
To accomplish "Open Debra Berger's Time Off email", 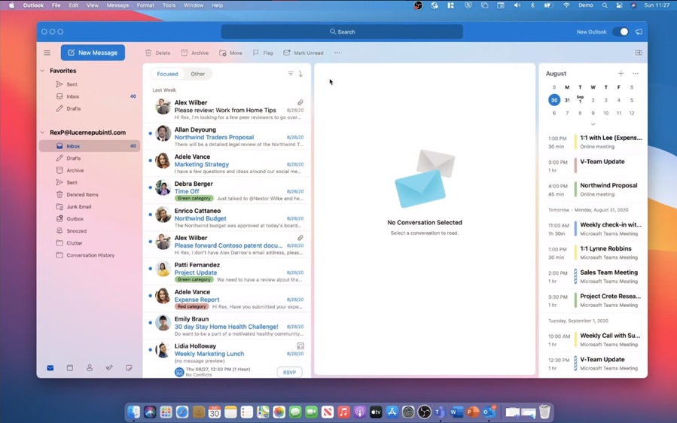I will pos(227,190).
